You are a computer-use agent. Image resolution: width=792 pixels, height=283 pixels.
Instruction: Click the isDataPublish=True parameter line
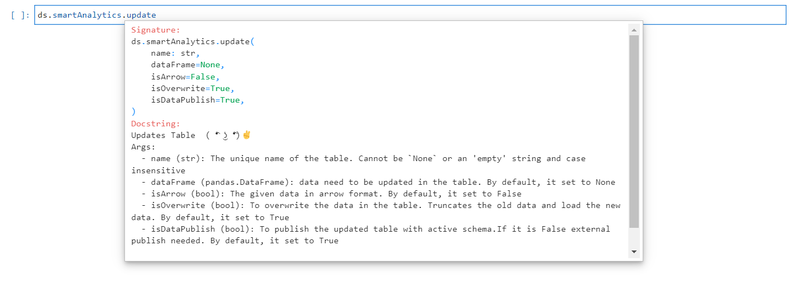click(x=198, y=100)
